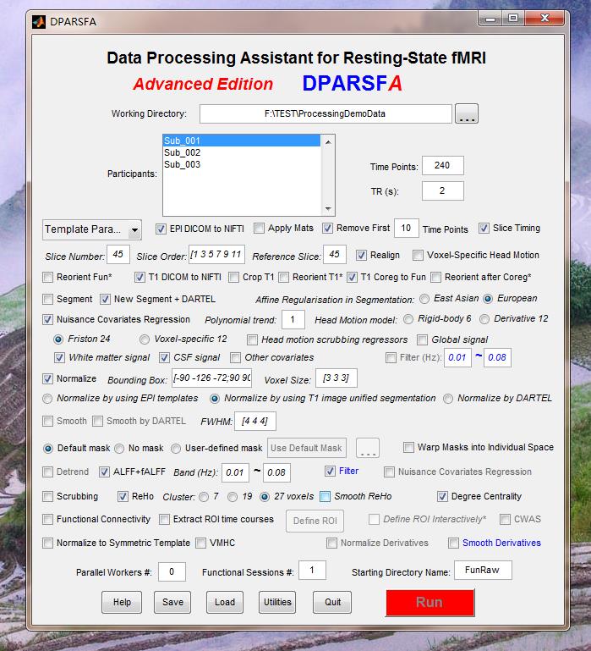Click the FWHM input field
Screen dimensions: 591x651
(x=255, y=422)
